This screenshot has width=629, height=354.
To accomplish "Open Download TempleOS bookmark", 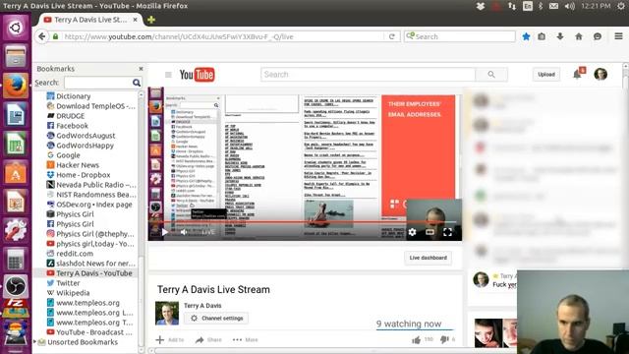I will 91,106.
